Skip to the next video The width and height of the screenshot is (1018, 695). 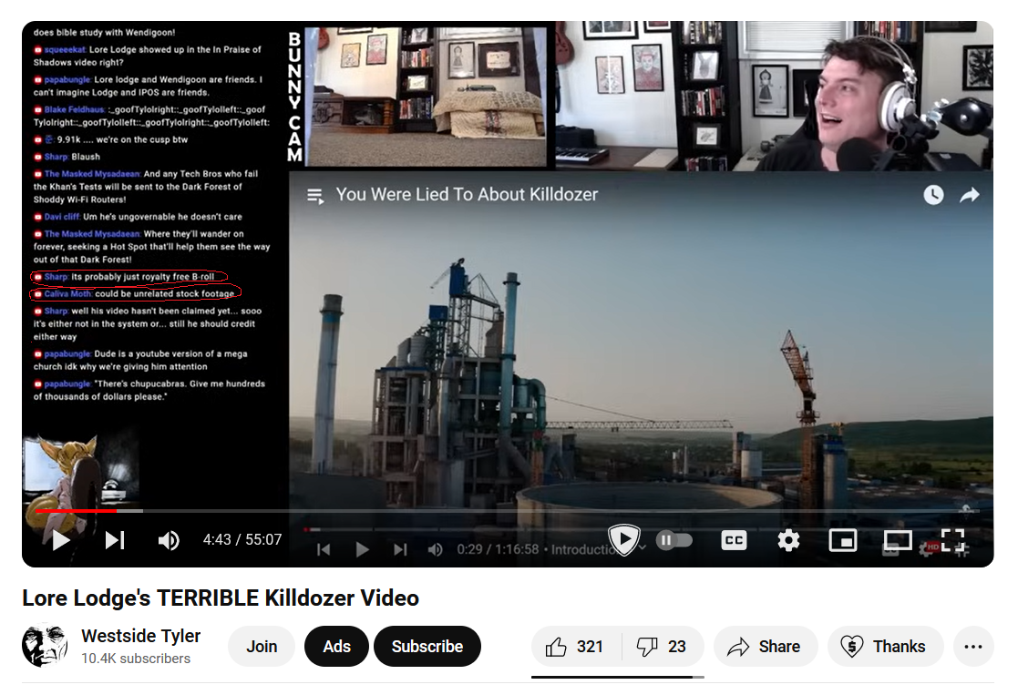[x=115, y=540]
